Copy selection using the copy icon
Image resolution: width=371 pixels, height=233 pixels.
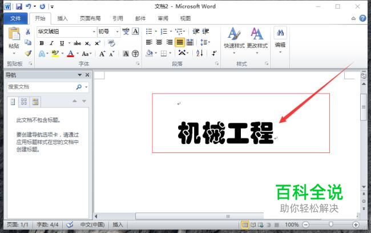[28, 42]
